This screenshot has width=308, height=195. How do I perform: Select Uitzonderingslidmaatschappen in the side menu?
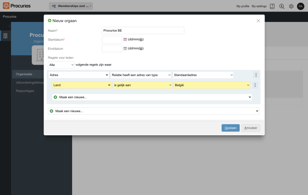coord(29,83)
